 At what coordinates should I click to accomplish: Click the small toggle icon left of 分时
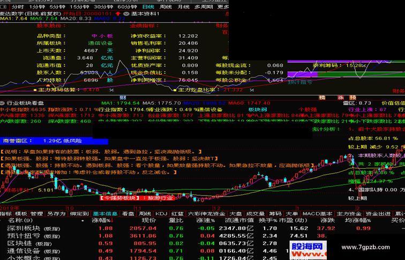click(x=4, y=7)
